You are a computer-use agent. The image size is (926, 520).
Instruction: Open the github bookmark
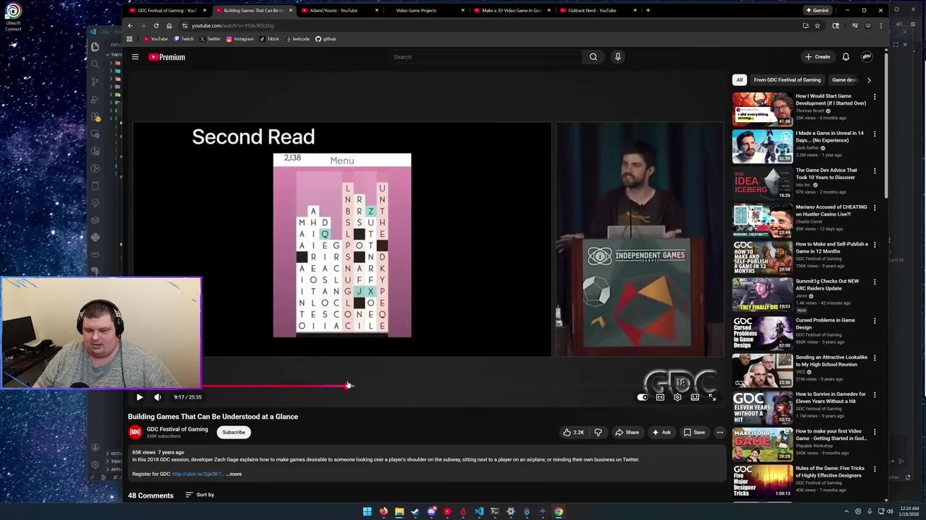(x=326, y=39)
